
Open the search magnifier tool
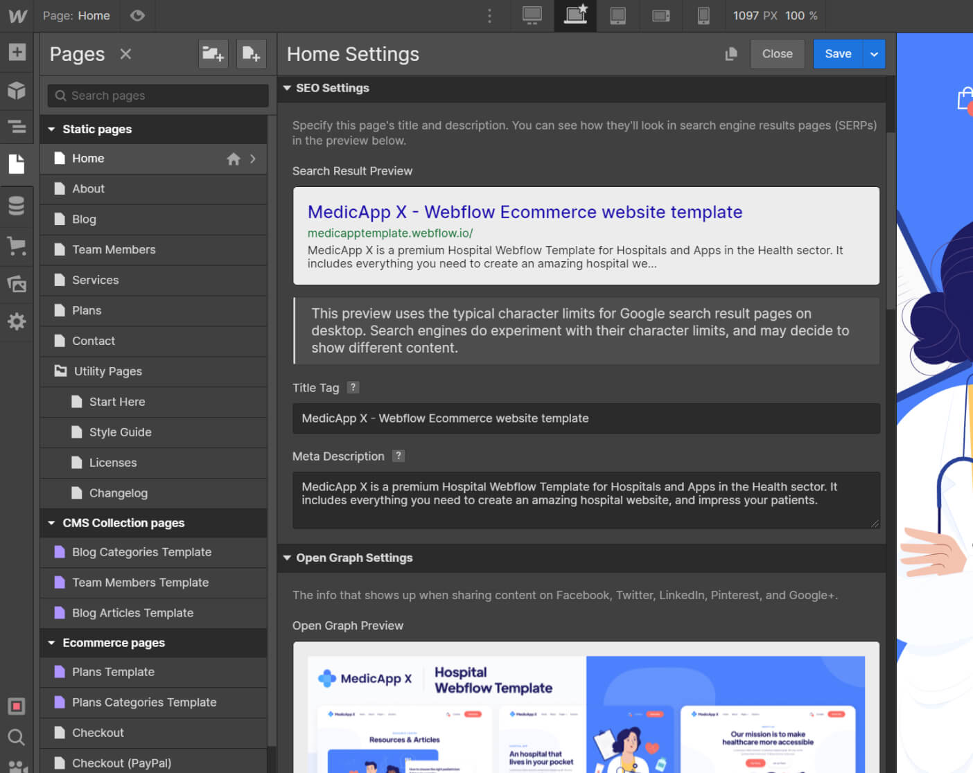(x=17, y=737)
